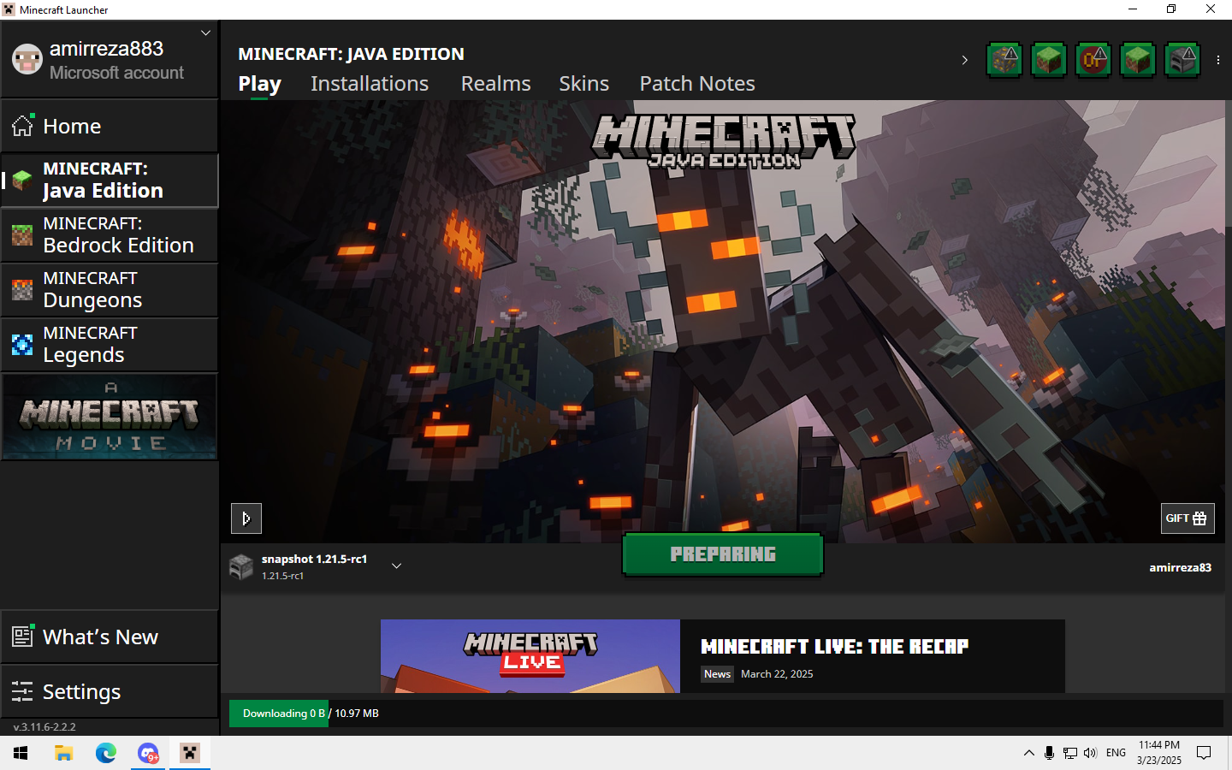Open the Skins tab
The height and width of the screenshot is (770, 1232).
pos(583,84)
